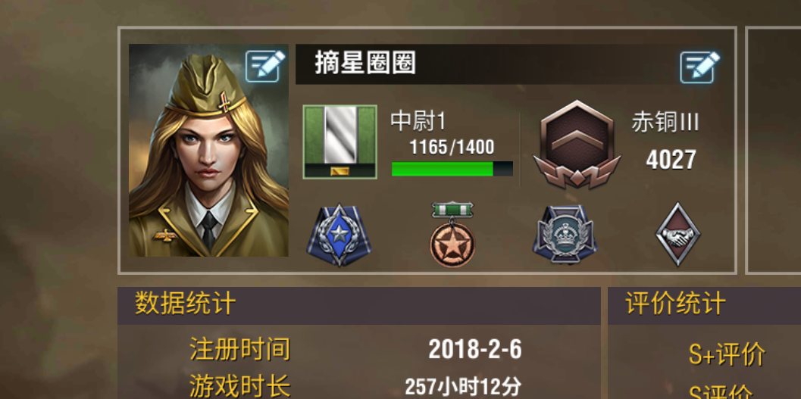The image size is (801, 399).
Task: Click the green experience progress bar
Action: click(x=452, y=169)
